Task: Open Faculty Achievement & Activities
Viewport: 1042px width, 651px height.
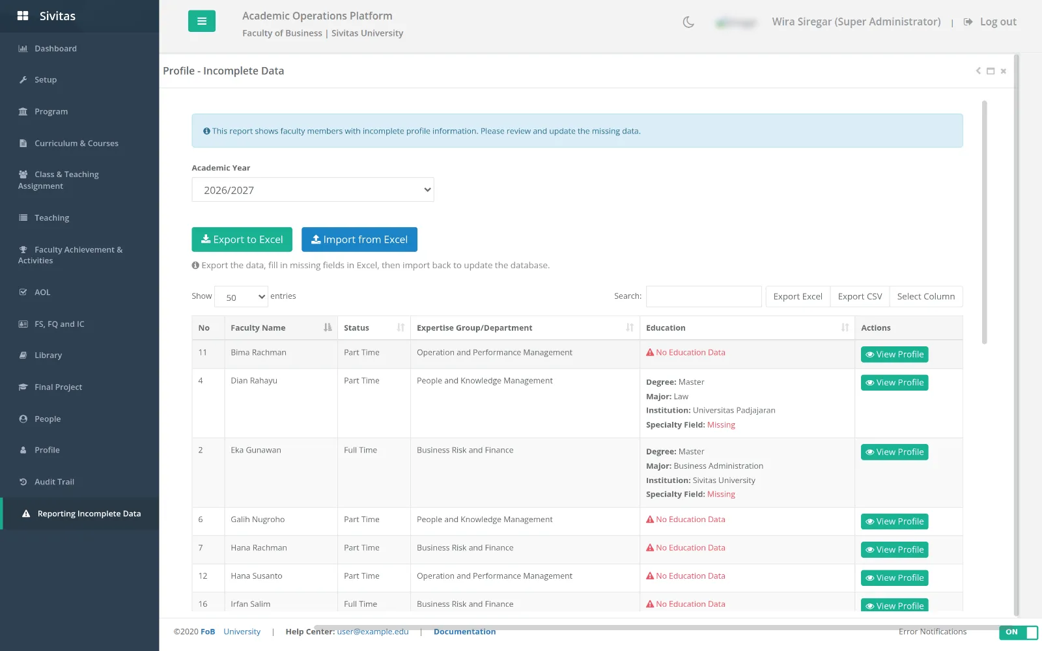Action: [x=79, y=255]
